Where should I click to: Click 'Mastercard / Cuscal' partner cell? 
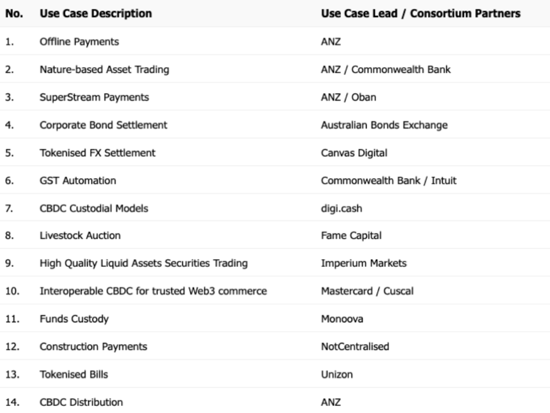point(367,291)
